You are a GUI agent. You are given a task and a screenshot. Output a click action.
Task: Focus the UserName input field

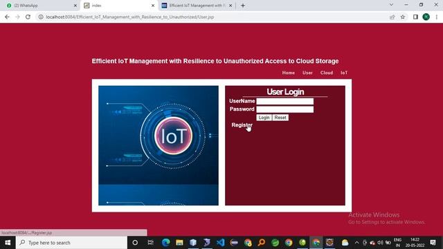[x=284, y=102]
